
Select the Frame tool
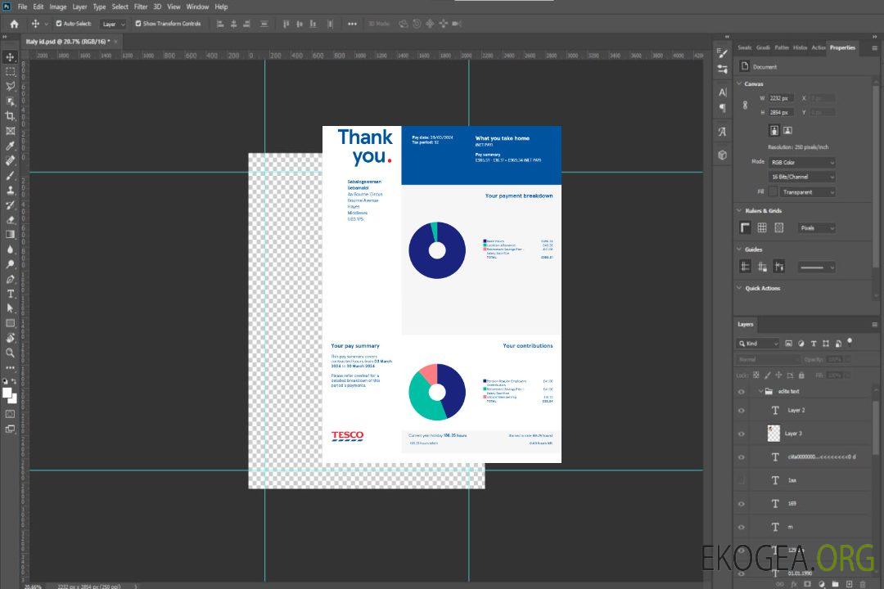click(x=10, y=131)
